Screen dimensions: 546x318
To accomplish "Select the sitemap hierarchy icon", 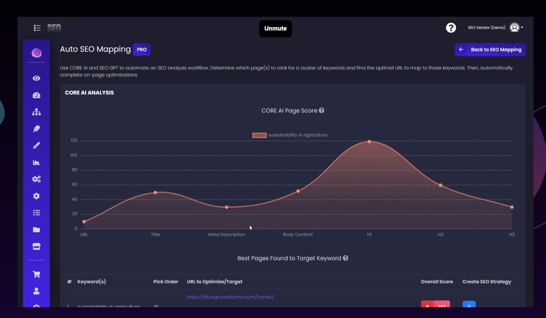I will (37, 111).
